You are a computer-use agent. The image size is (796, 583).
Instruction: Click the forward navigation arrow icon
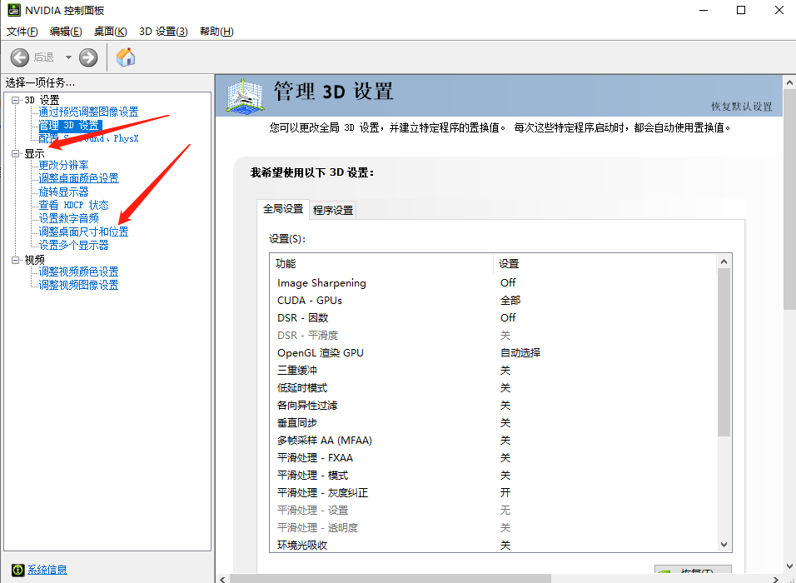pos(88,57)
